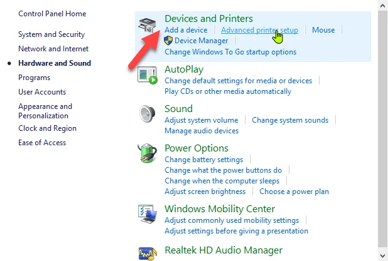
Task: Click Change system sounds
Action: pyautogui.click(x=290, y=120)
